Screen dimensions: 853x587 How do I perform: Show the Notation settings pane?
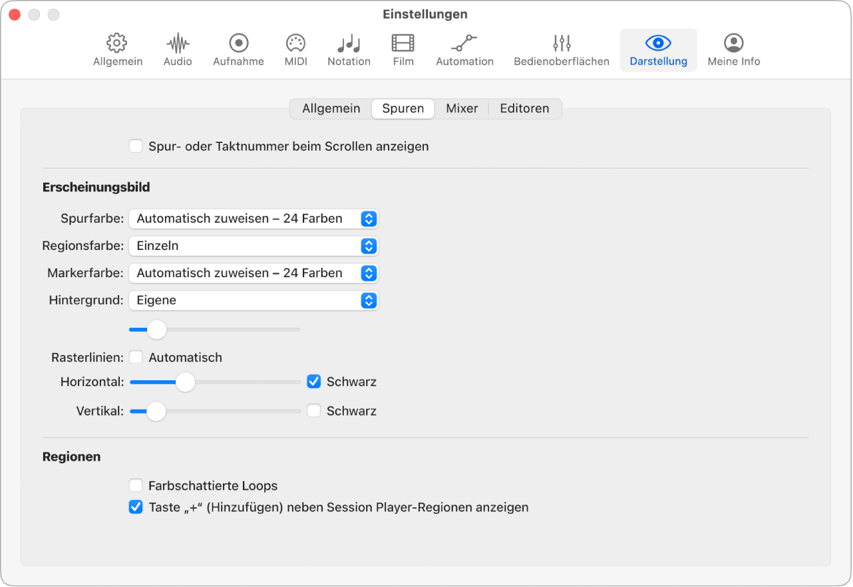[349, 50]
